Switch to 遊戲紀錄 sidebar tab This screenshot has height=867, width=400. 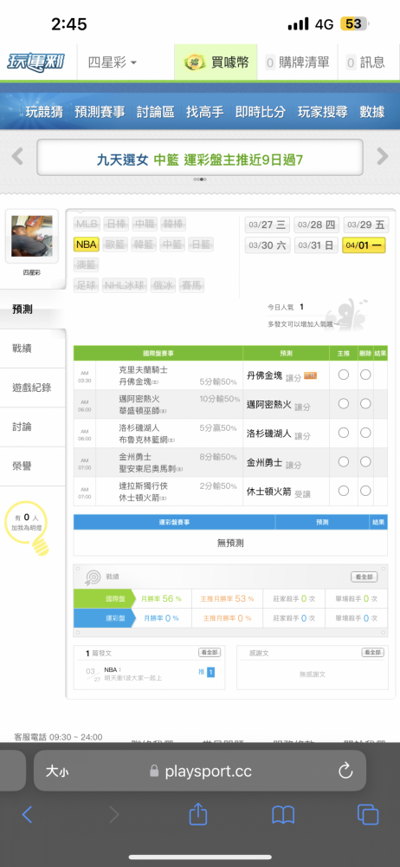[33, 388]
